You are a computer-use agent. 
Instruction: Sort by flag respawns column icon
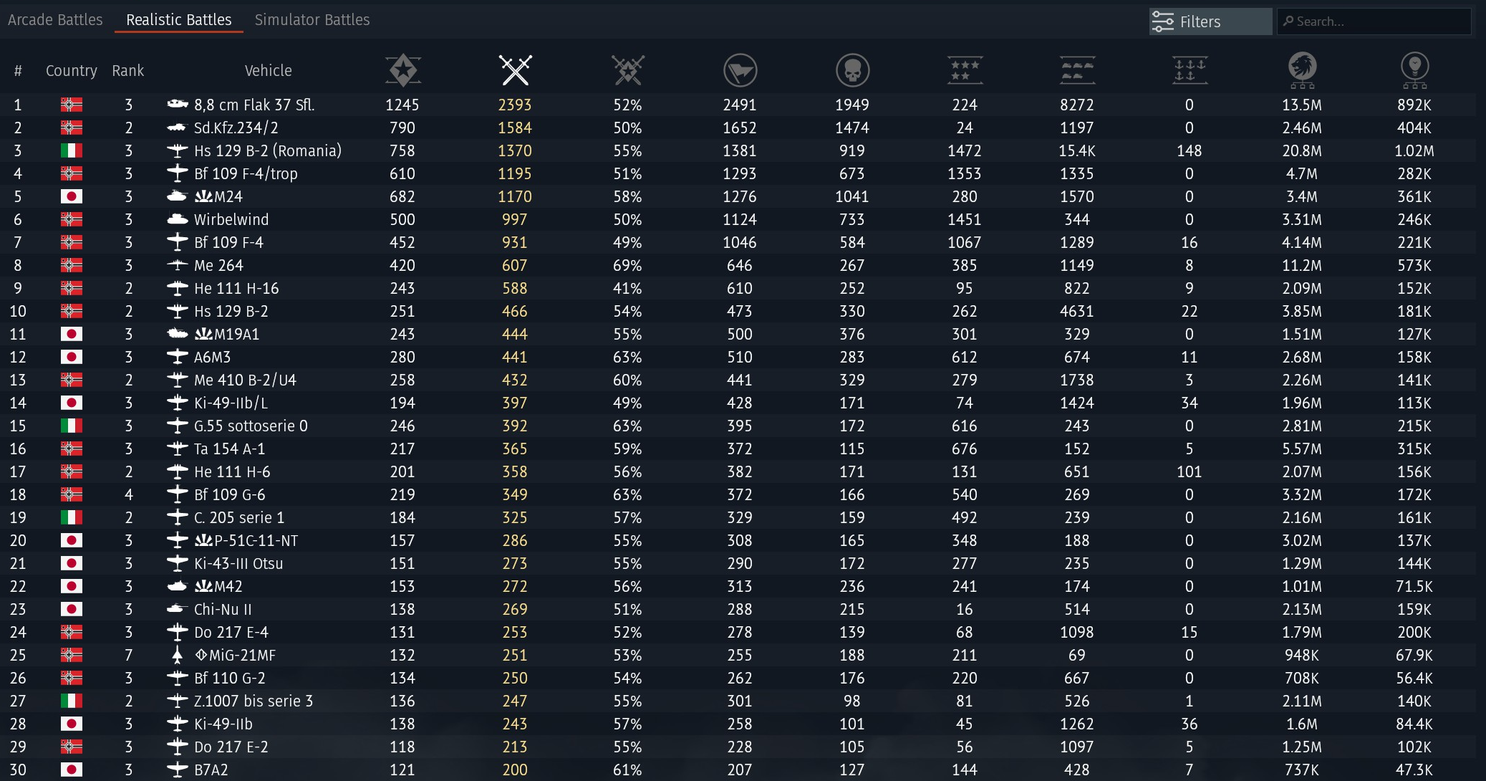click(740, 70)
